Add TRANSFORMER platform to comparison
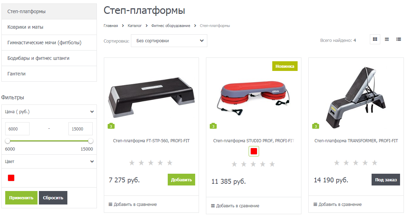 pos(338,204)
